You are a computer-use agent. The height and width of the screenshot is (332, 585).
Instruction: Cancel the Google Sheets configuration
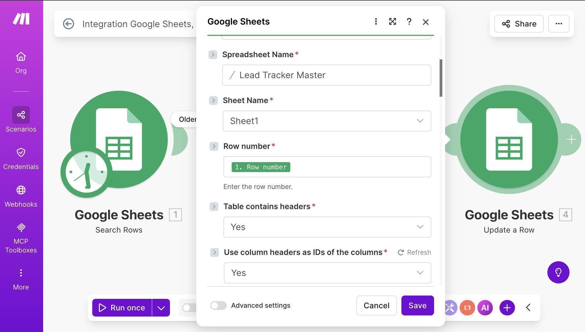coord(376,305)
